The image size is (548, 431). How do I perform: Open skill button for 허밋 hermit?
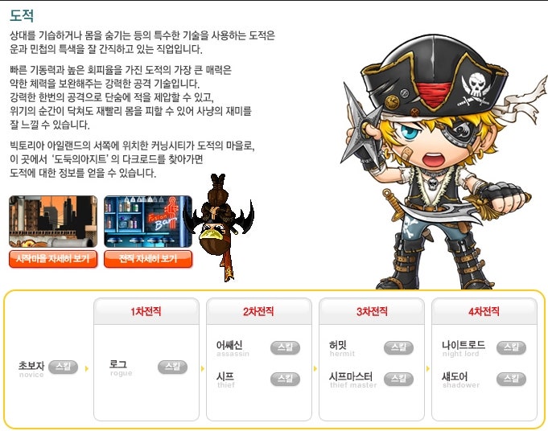coord(398,347)
